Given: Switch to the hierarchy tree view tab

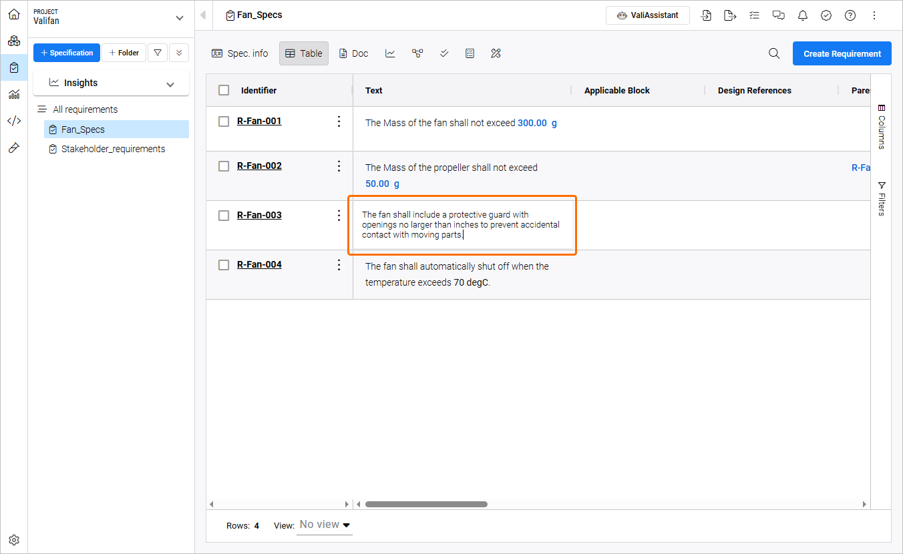Looking at the screenshot, I should (417, 53).
